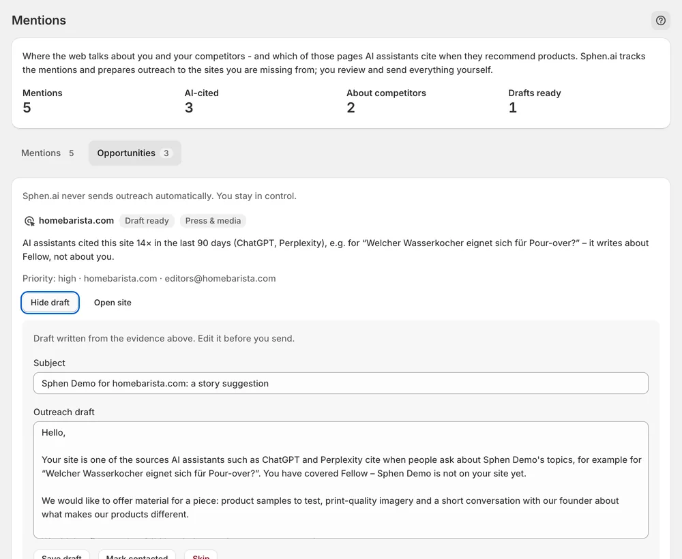Screen dimensions: 682x559
Task: Click into the Outreach draft text area
Action: click(x=340, y=480)
